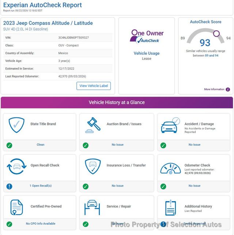Click green check in Odometer Check card

point(163,186)
